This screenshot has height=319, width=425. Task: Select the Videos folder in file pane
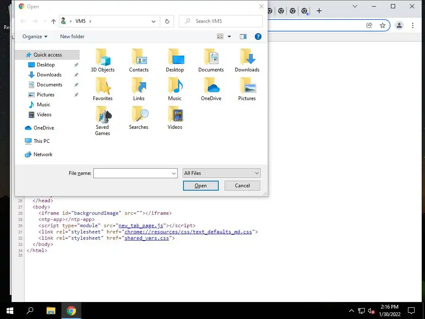point(175,118)
